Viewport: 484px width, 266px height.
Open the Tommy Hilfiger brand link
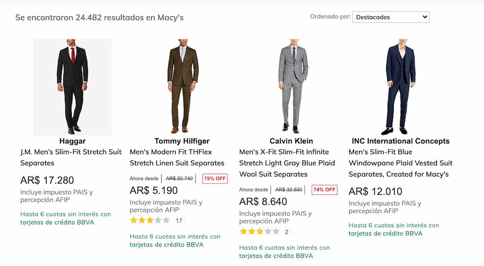[182, 141]
